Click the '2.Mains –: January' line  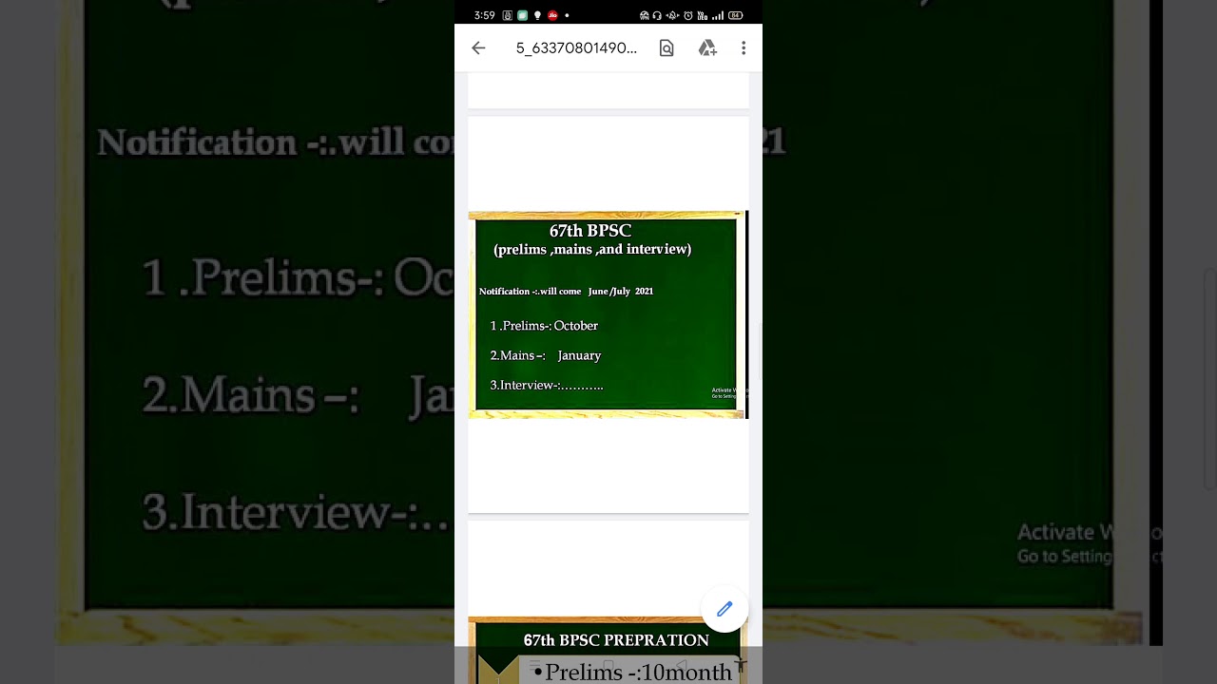tap(546, 355)
